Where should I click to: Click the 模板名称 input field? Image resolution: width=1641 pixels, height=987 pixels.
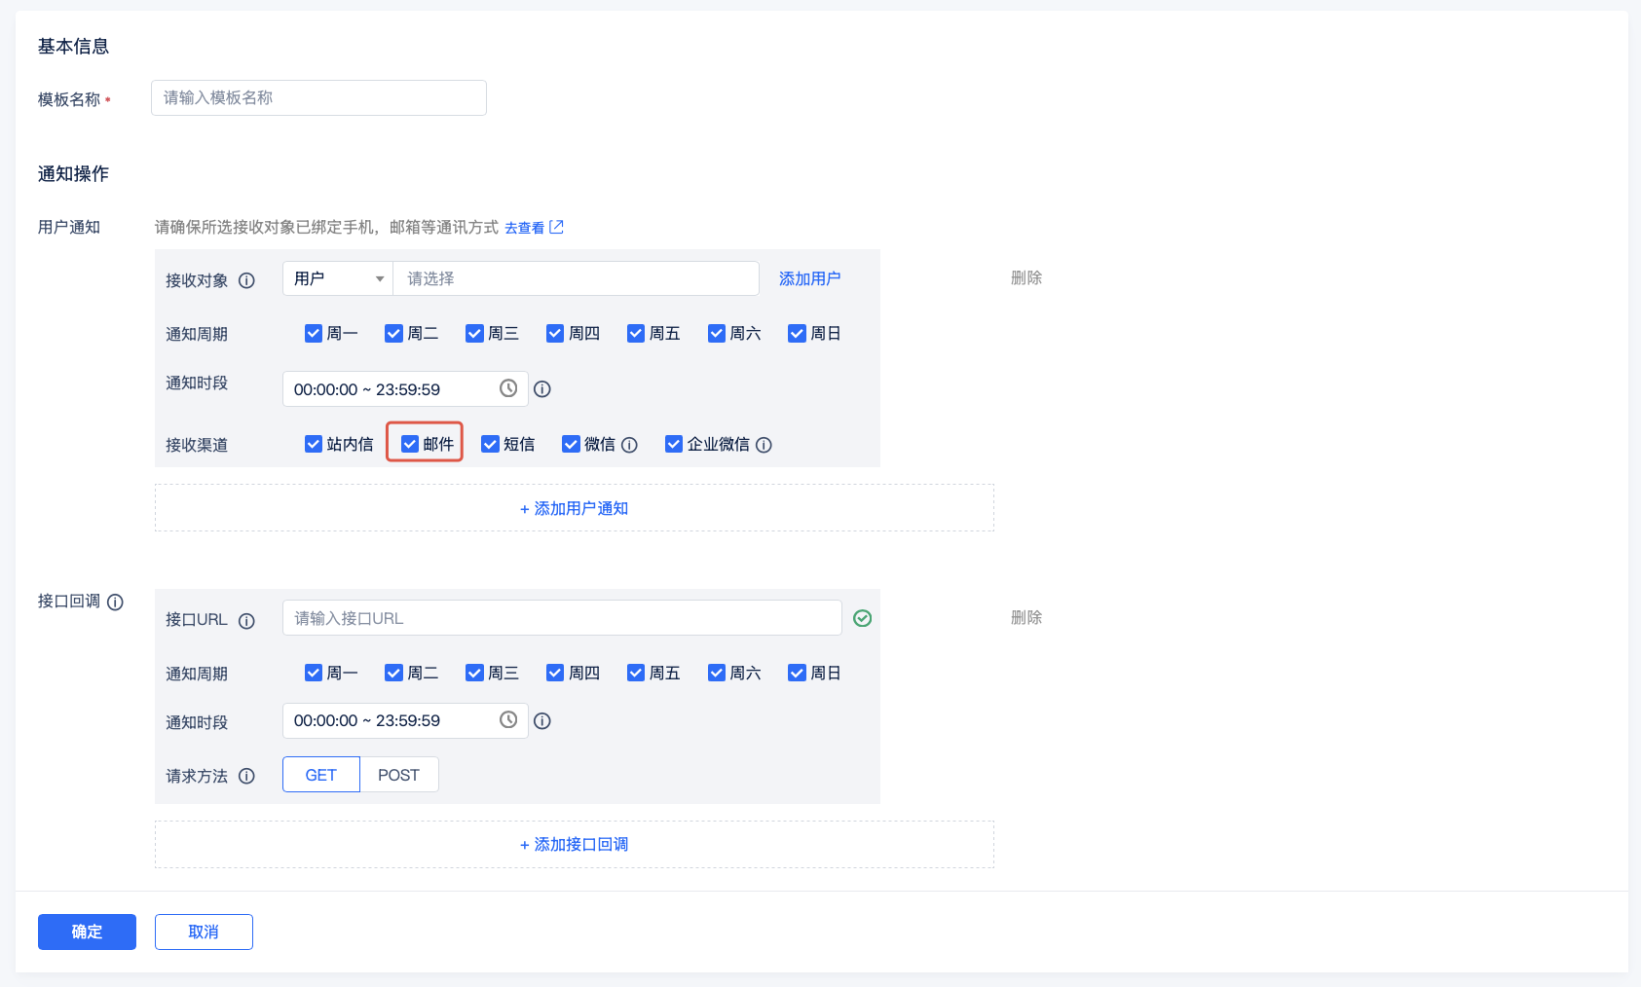click(318, 98)
